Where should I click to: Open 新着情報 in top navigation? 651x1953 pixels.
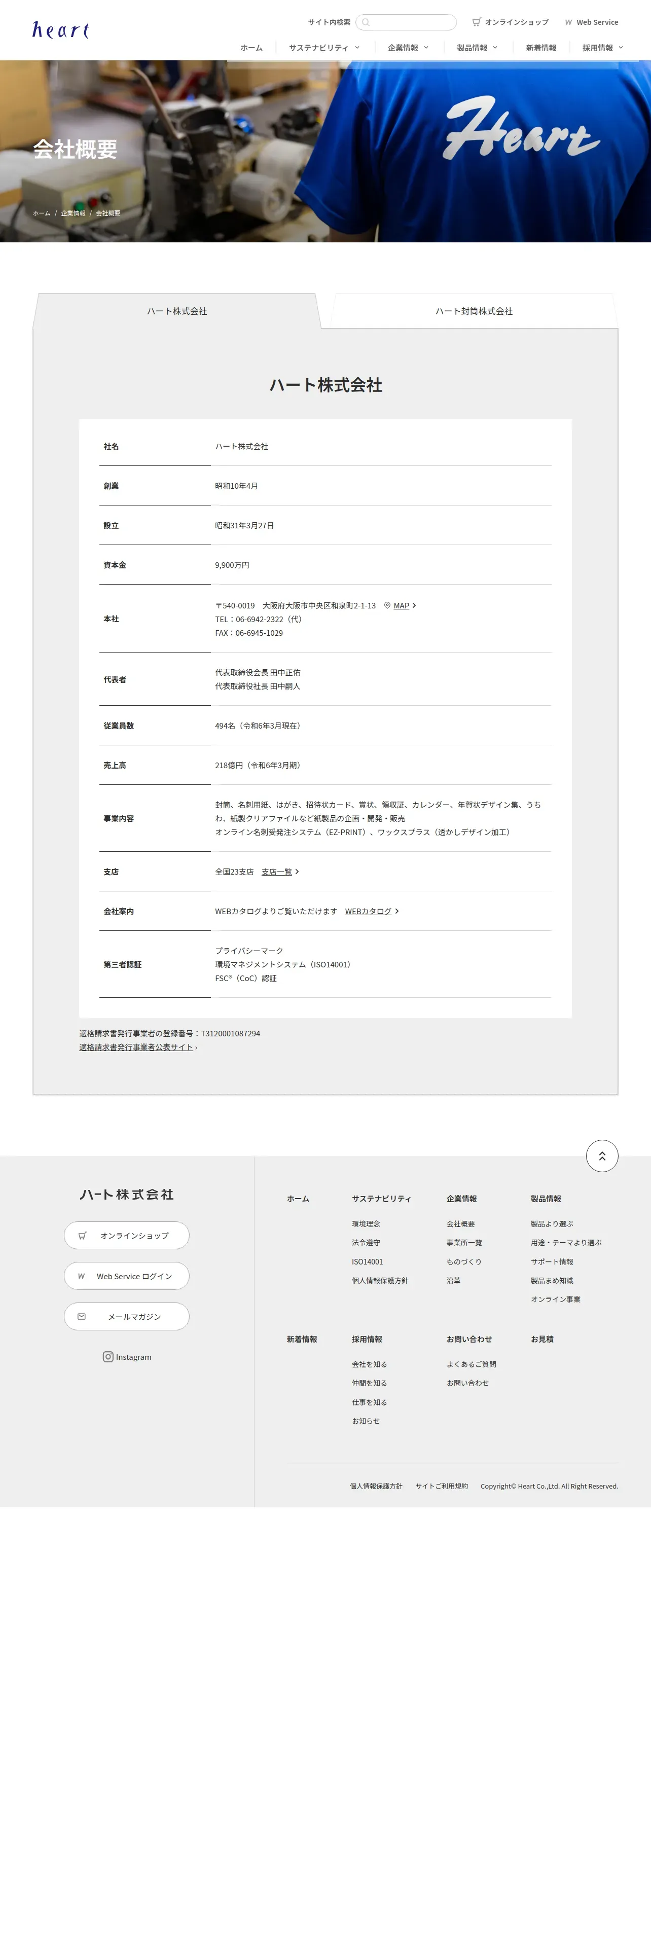pyautogui.click(x=541, y=48)
